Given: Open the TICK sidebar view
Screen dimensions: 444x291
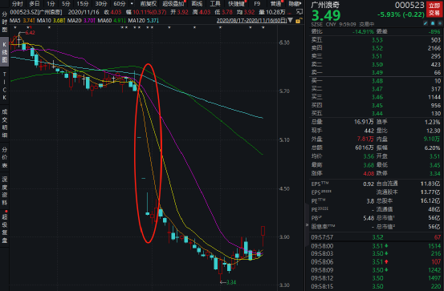Looking at the screenshot, I should [x=5, y=86].
